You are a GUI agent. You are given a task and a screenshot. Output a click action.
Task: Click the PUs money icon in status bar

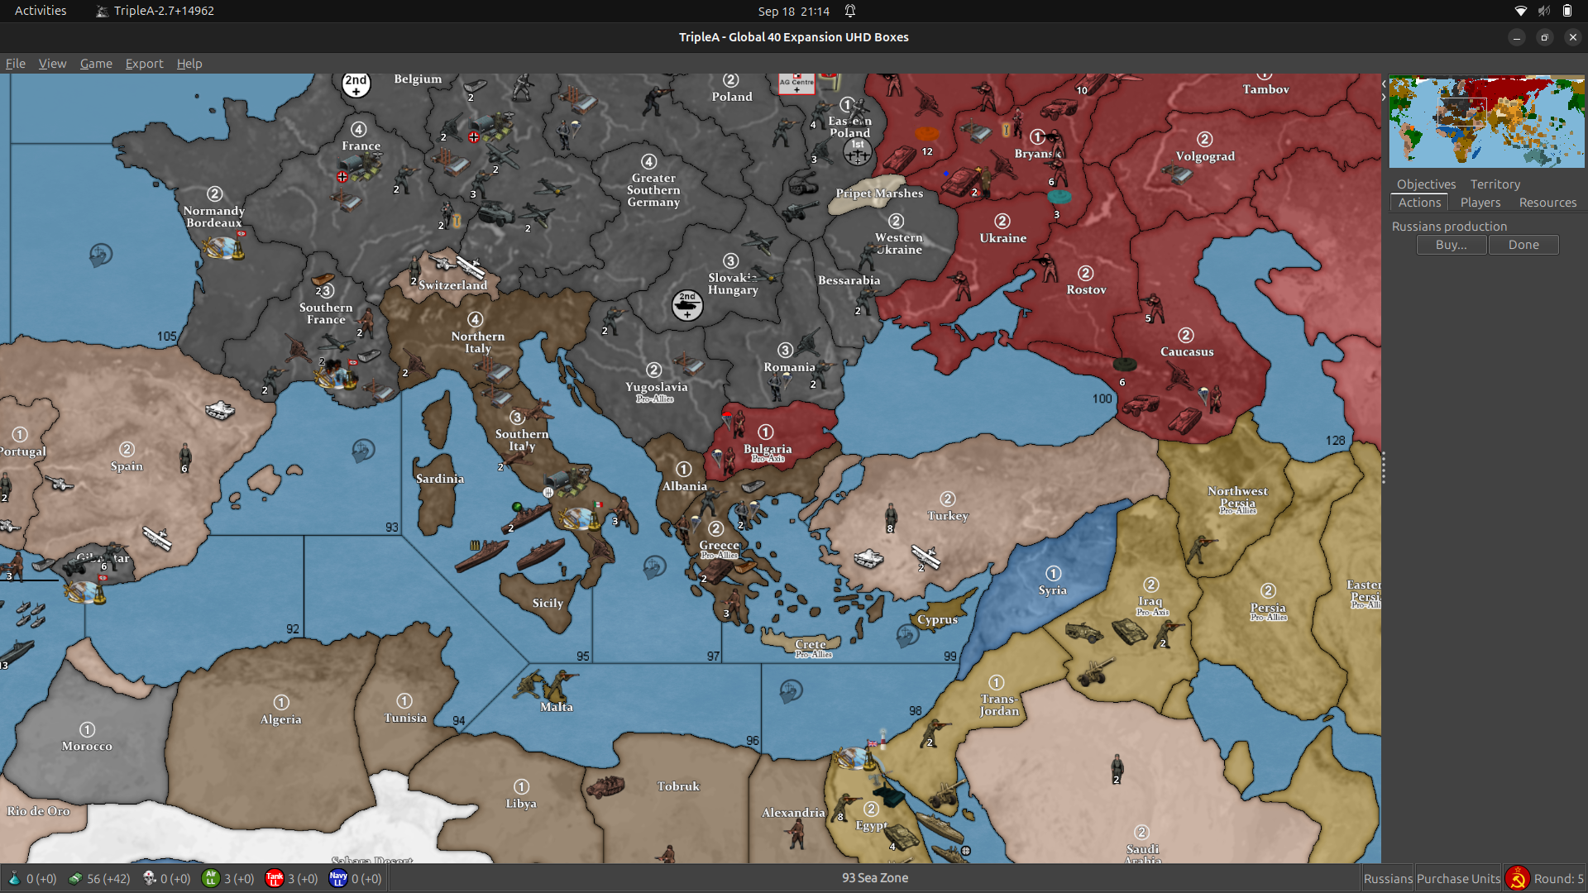coord(75,878)
